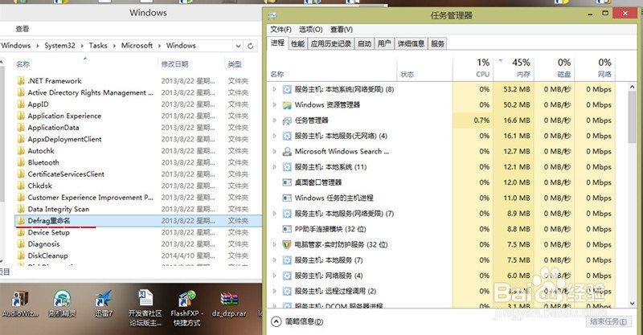Expand the 任务管理器 process row
643x335 pixels.
(274, 121)
